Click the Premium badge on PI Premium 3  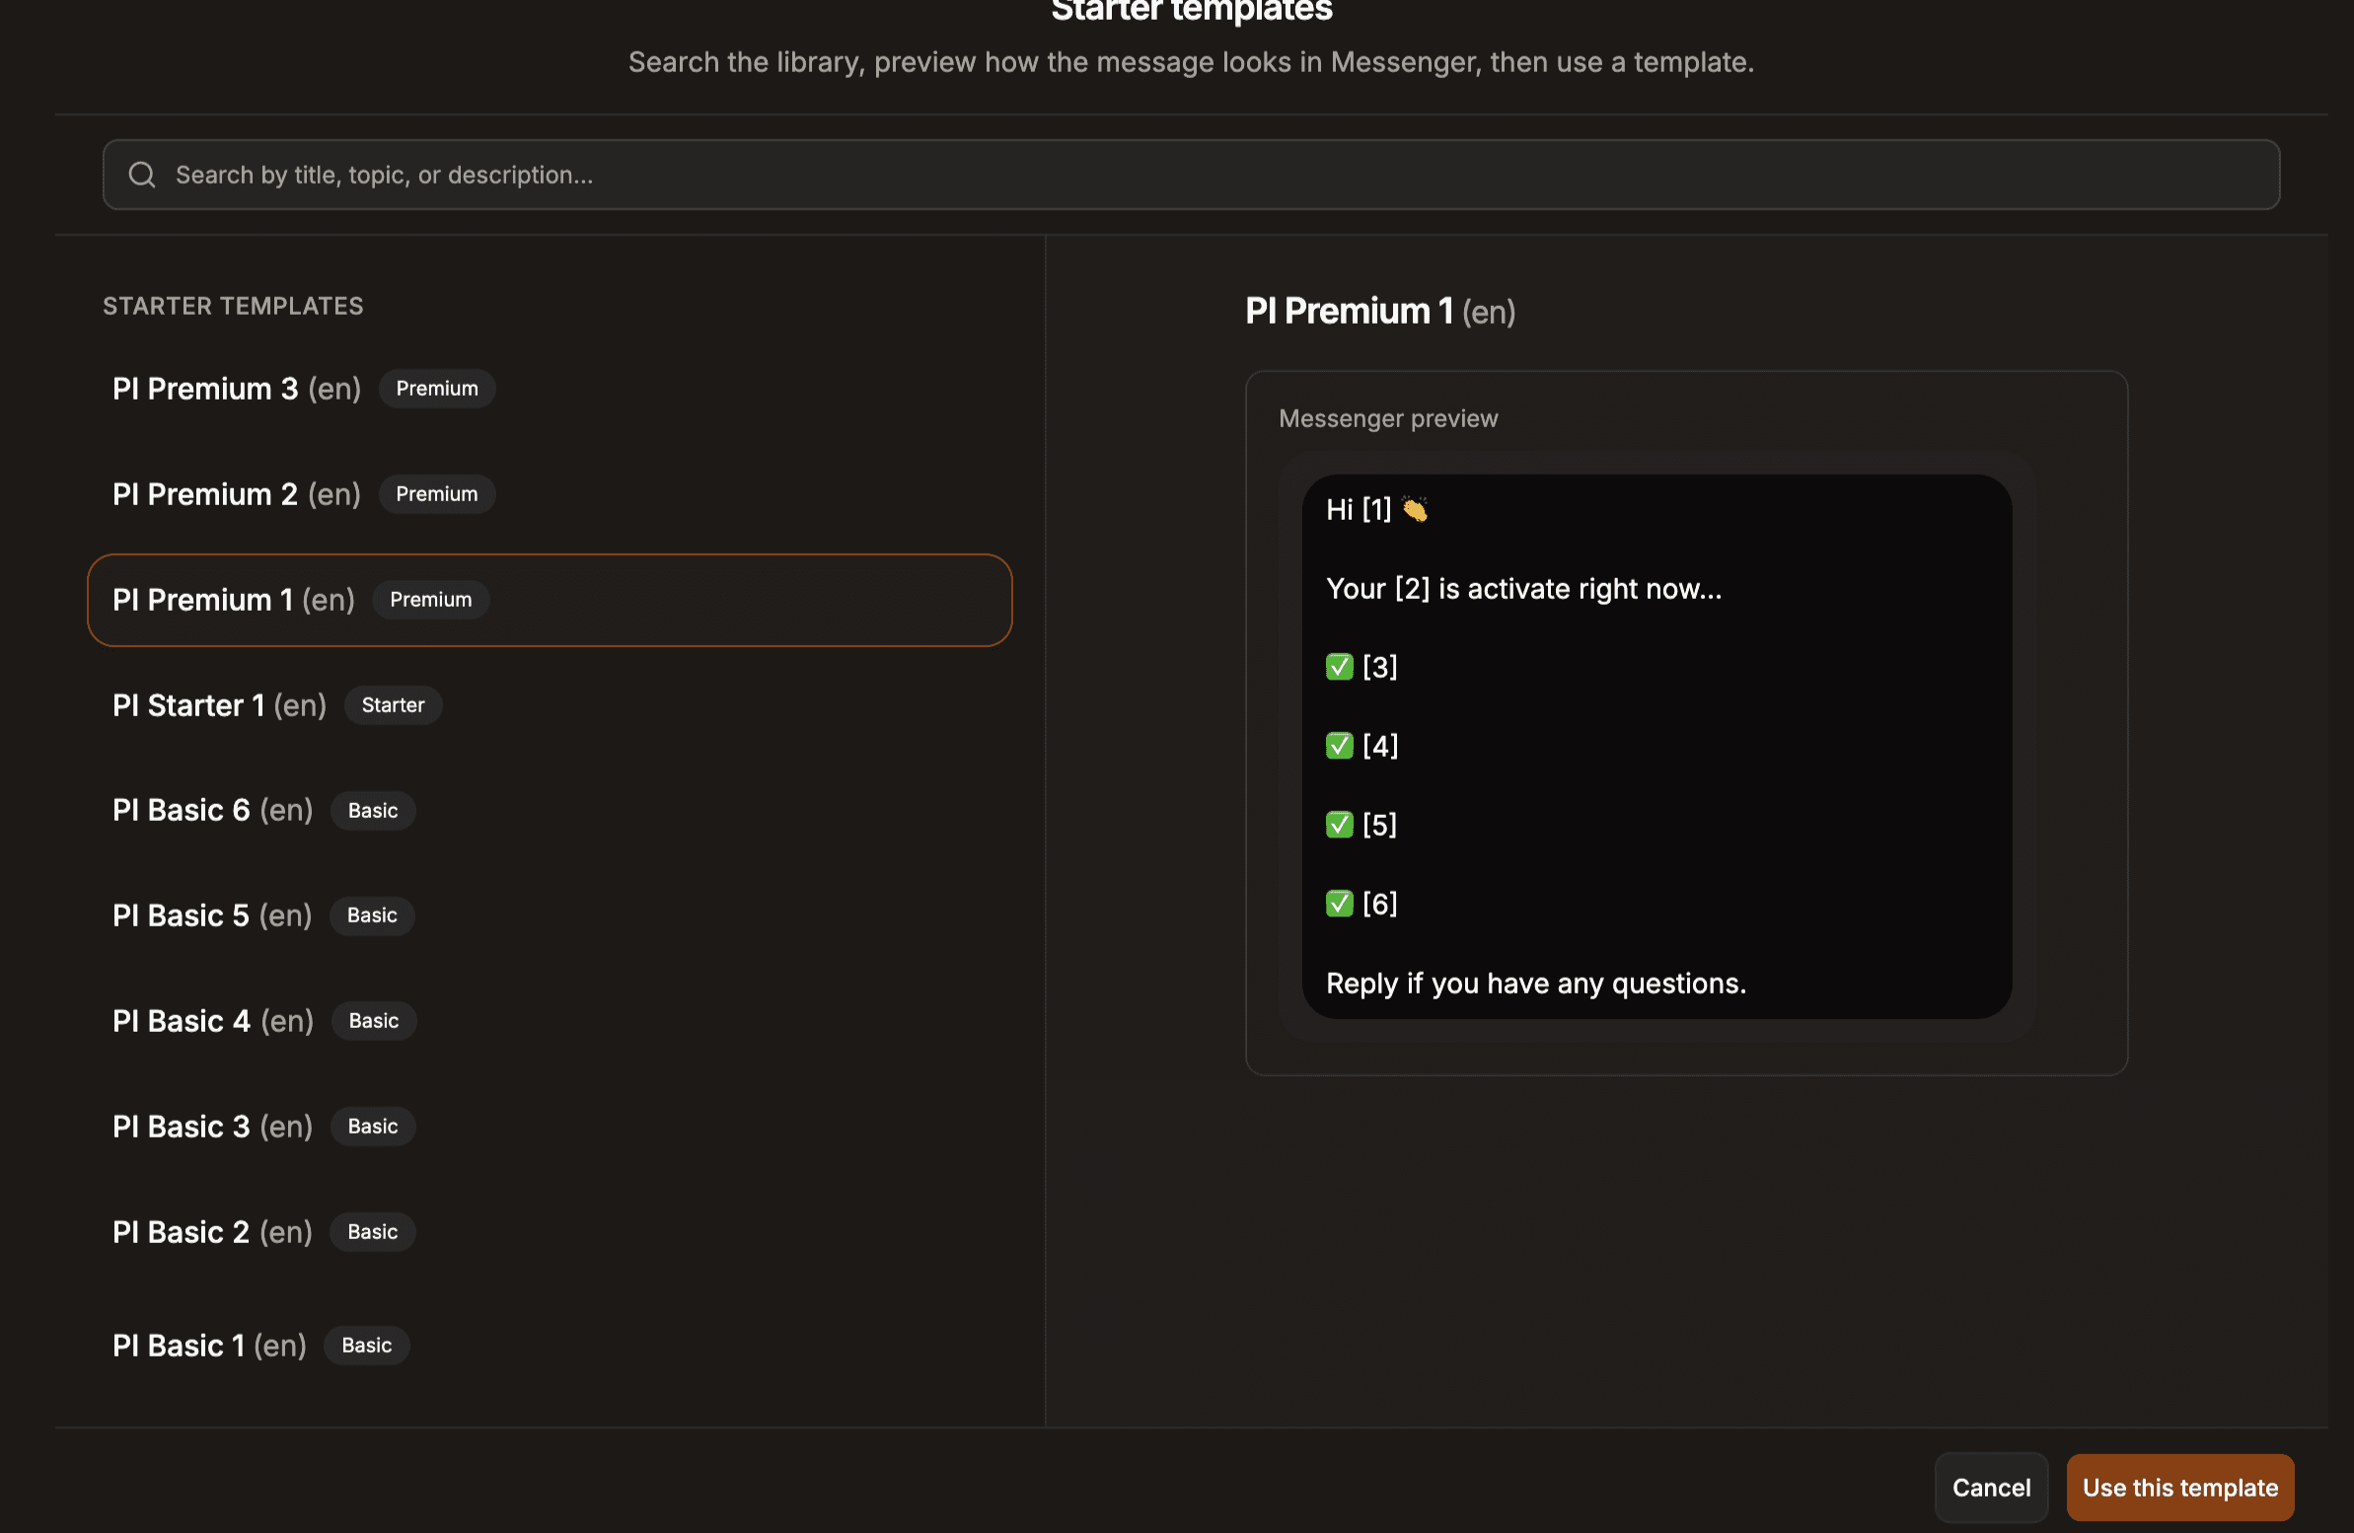pyautogui.click(x=436, y=389)
